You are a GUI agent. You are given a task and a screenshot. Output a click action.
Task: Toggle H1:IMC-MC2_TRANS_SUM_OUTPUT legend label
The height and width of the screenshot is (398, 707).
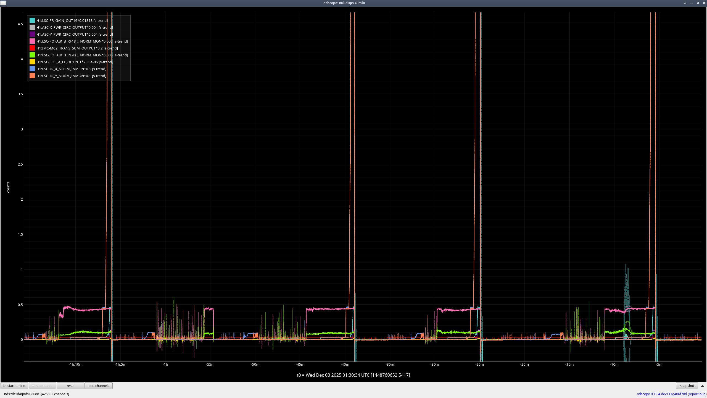coord(77,48)
